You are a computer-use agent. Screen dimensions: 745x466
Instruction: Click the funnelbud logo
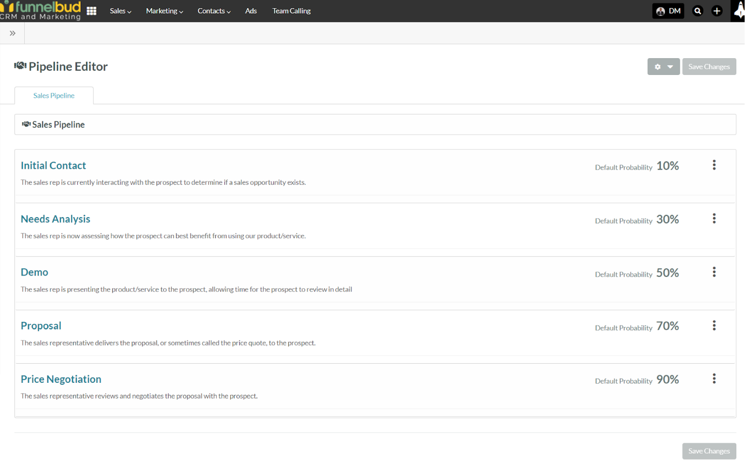41,10
